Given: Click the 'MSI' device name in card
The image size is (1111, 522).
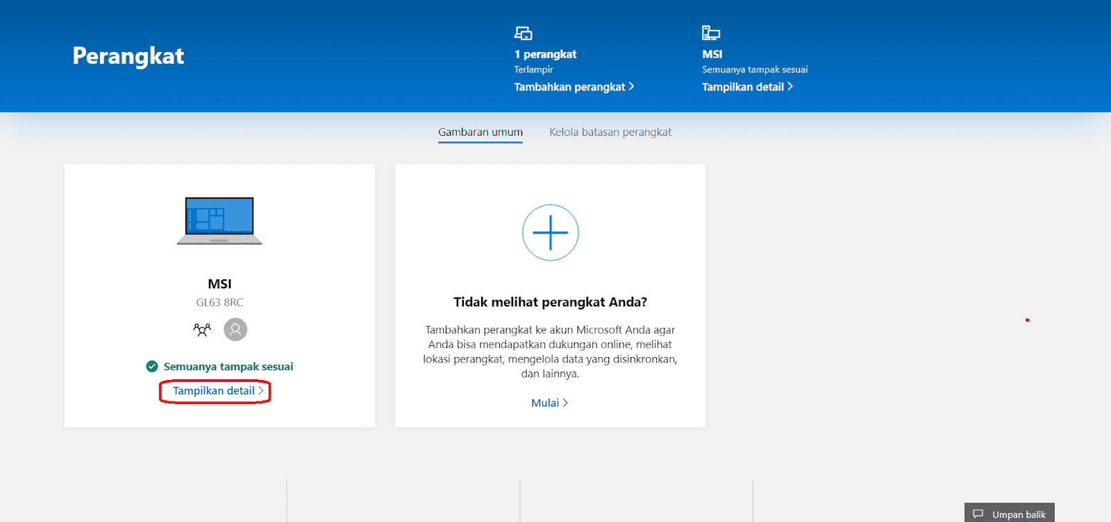Looking at the screenshot, I should pos(219,284).
